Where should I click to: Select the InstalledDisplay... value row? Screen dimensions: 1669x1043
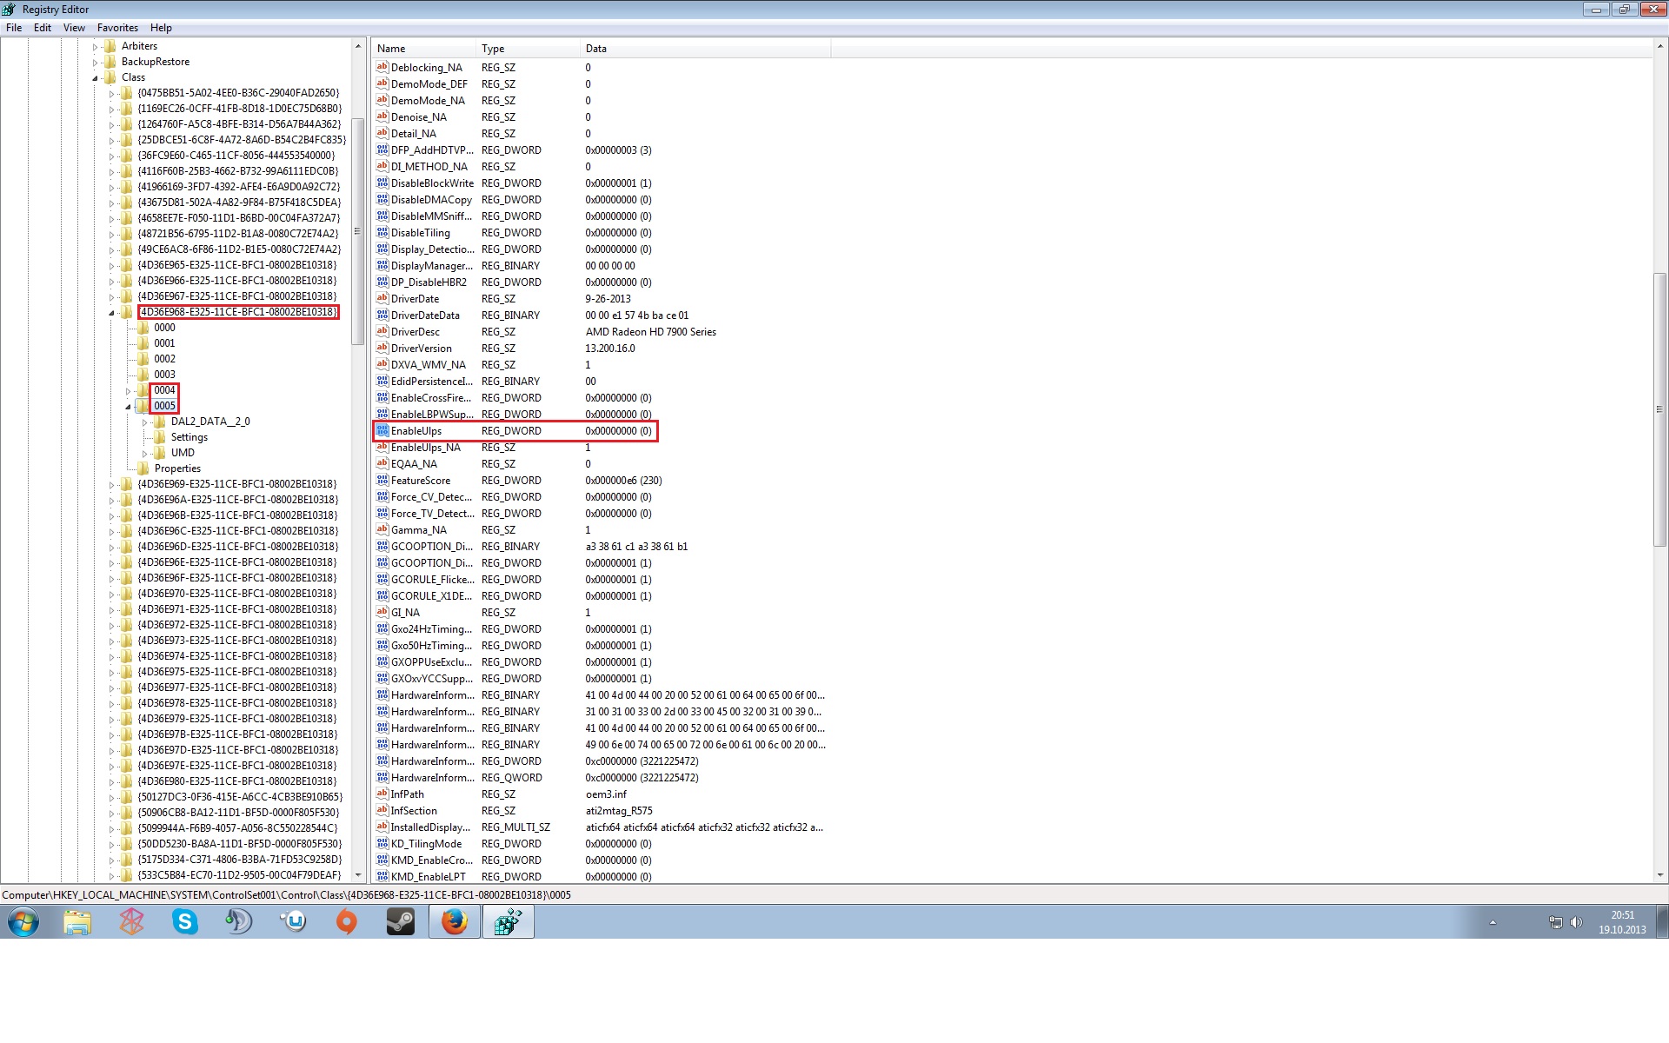(x=602, y=827)
